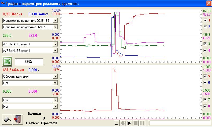Viewport: 212px width, 127px height.
Task: Uncheck the graph 3 checkbox
Action: (205, 43)
